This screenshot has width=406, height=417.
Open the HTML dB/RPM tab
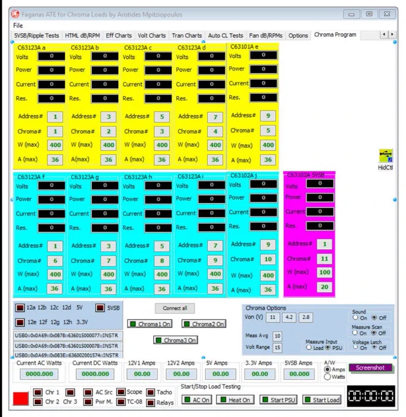(x=82, y=36)
